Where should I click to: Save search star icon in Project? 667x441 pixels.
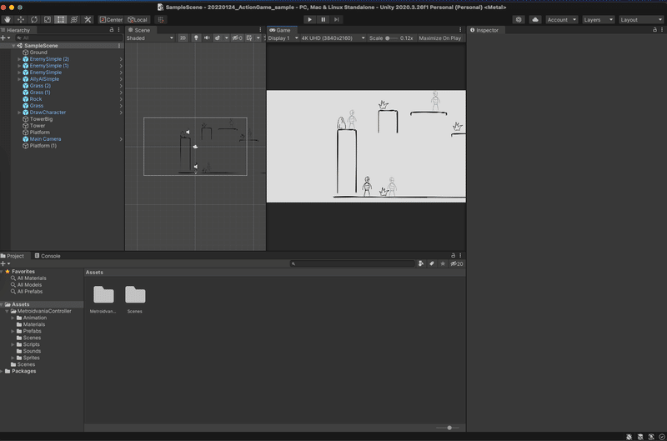click(x=443, y=263)
